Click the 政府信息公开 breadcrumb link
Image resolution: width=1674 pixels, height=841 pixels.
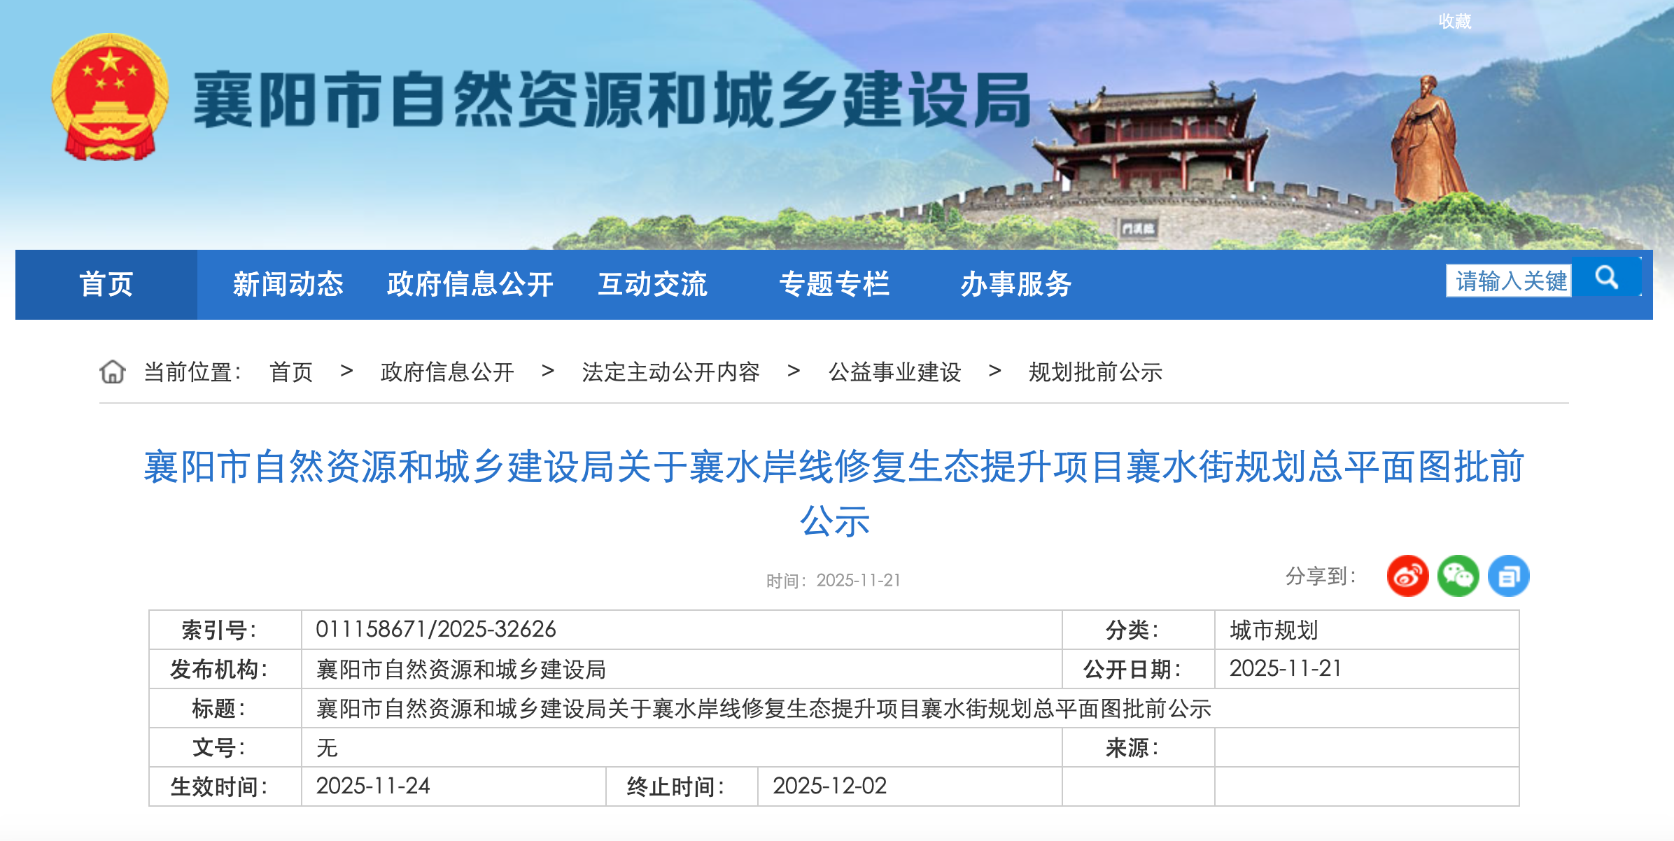tap(447, 372)
